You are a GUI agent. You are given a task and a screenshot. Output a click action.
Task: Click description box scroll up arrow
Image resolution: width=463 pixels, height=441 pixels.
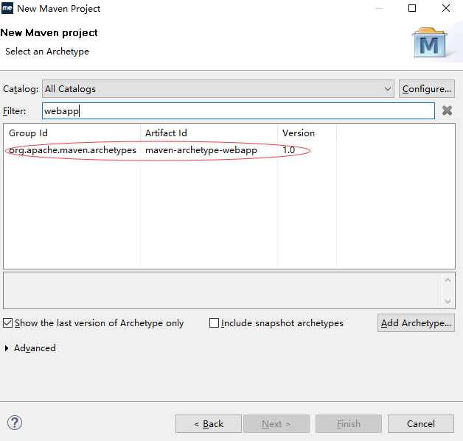pyautogui.click(x=448, y=280)
